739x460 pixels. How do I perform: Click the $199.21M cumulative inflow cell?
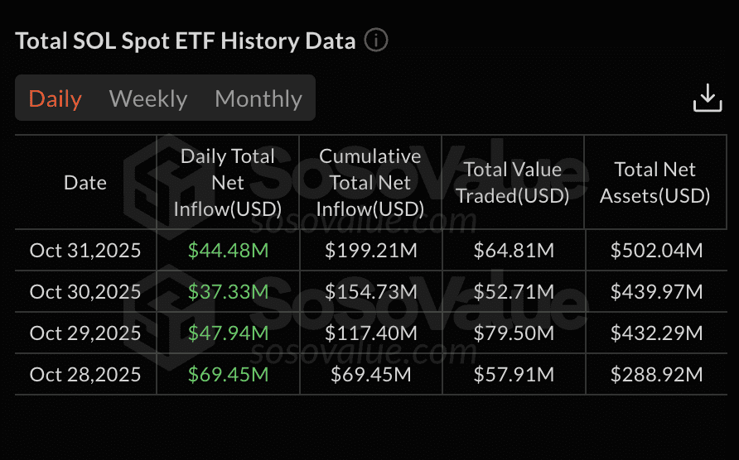(370, 251)
